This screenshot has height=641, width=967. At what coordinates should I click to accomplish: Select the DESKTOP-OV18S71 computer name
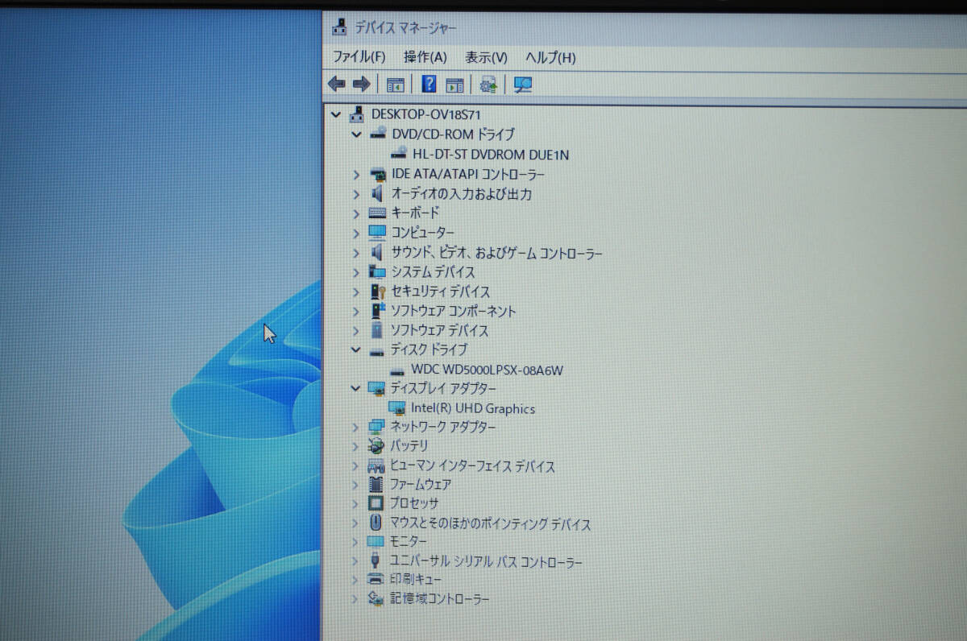tap(426, 114)
